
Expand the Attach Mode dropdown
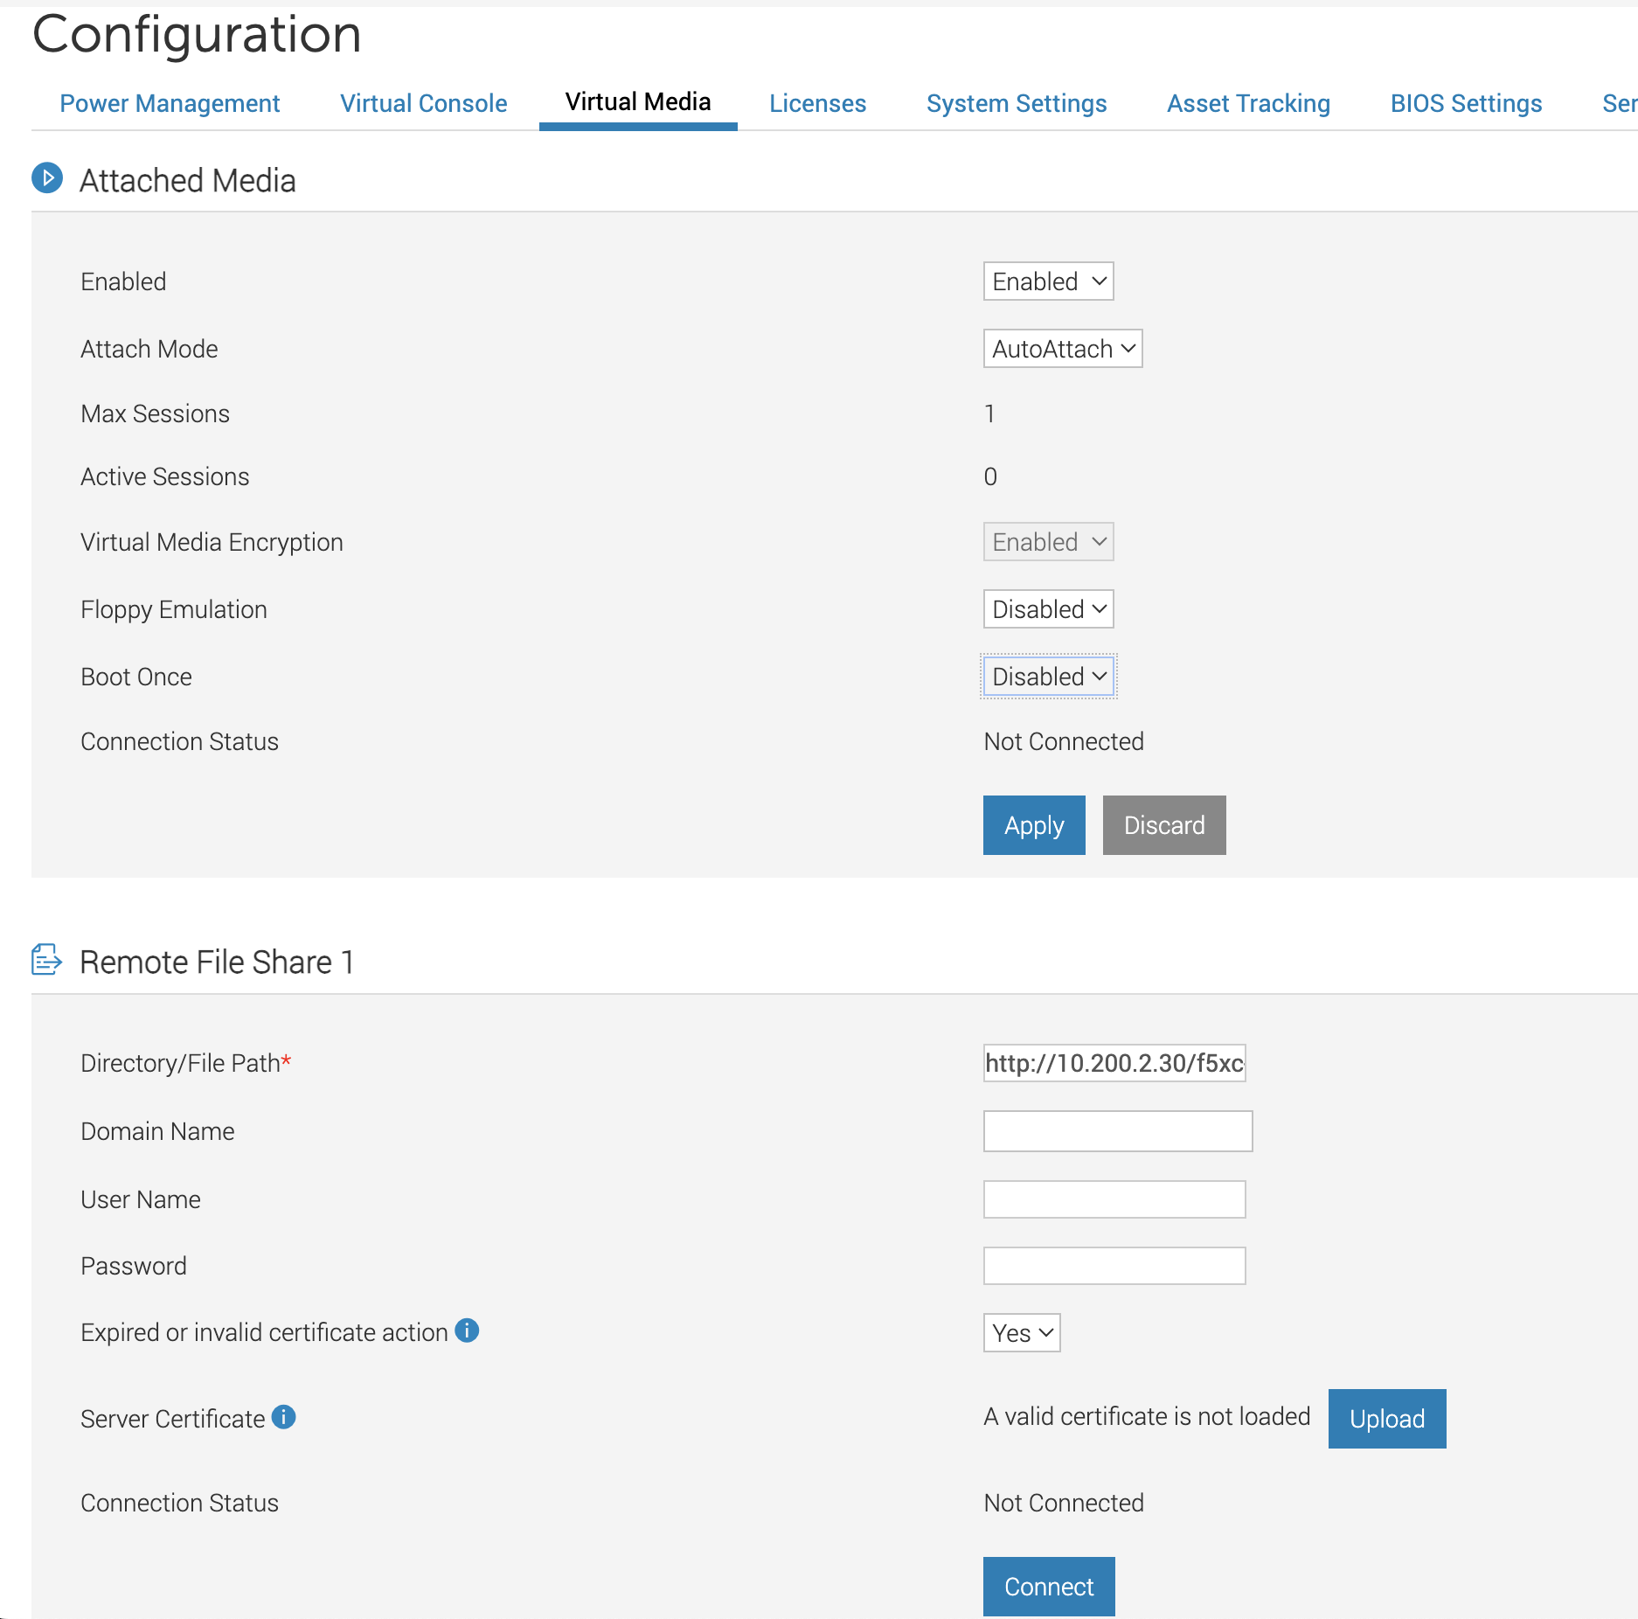(1062, 349)
